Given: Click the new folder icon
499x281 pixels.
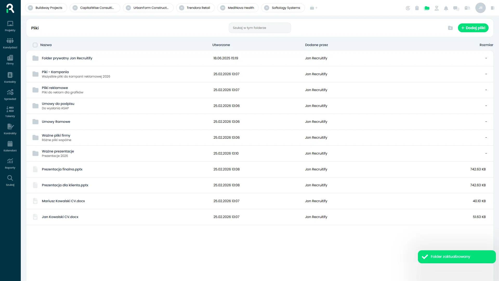Looking at the screenshot, I should 450,28.
